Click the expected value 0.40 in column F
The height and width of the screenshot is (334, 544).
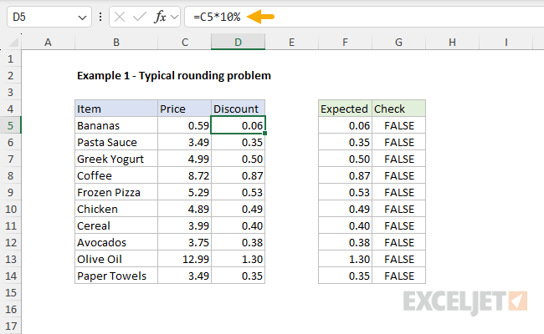[x=345, y=225]
